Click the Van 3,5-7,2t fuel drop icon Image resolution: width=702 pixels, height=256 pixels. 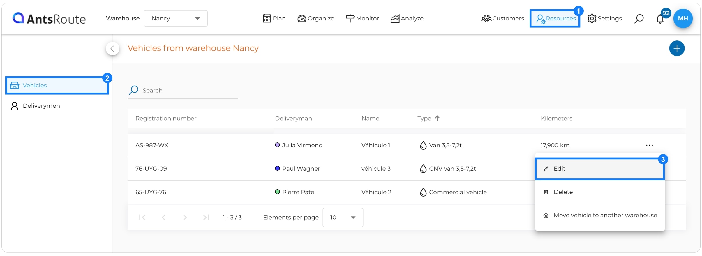pyautogui.click(x=423, y=145)
